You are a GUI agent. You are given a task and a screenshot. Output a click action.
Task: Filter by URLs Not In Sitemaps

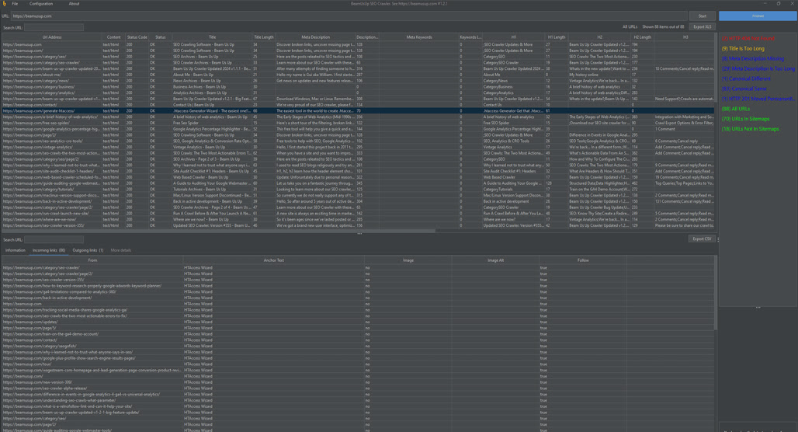750,129
